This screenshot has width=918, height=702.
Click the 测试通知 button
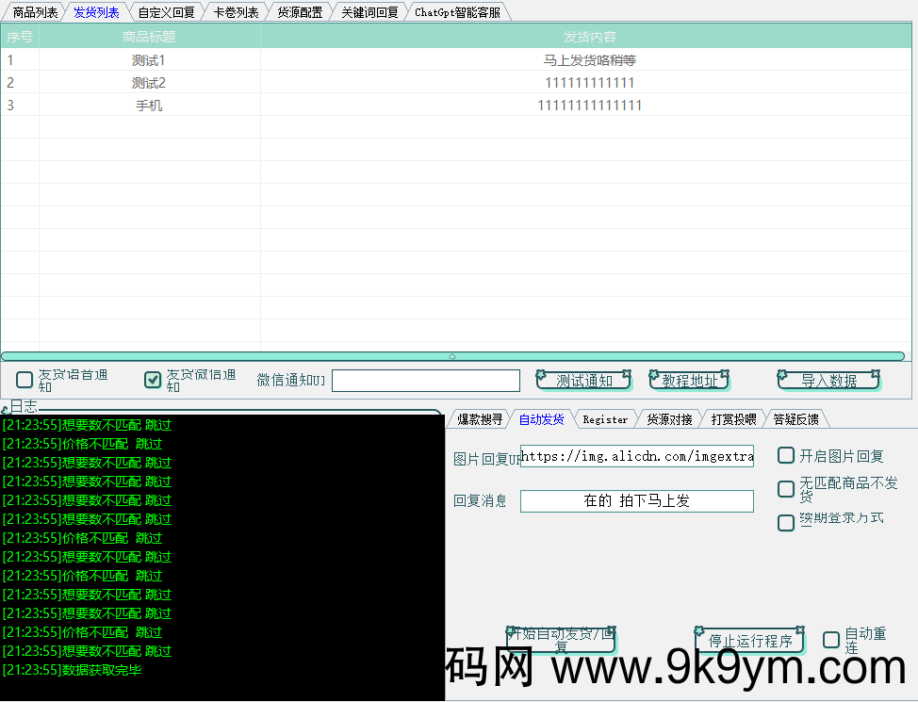point(583,379)
